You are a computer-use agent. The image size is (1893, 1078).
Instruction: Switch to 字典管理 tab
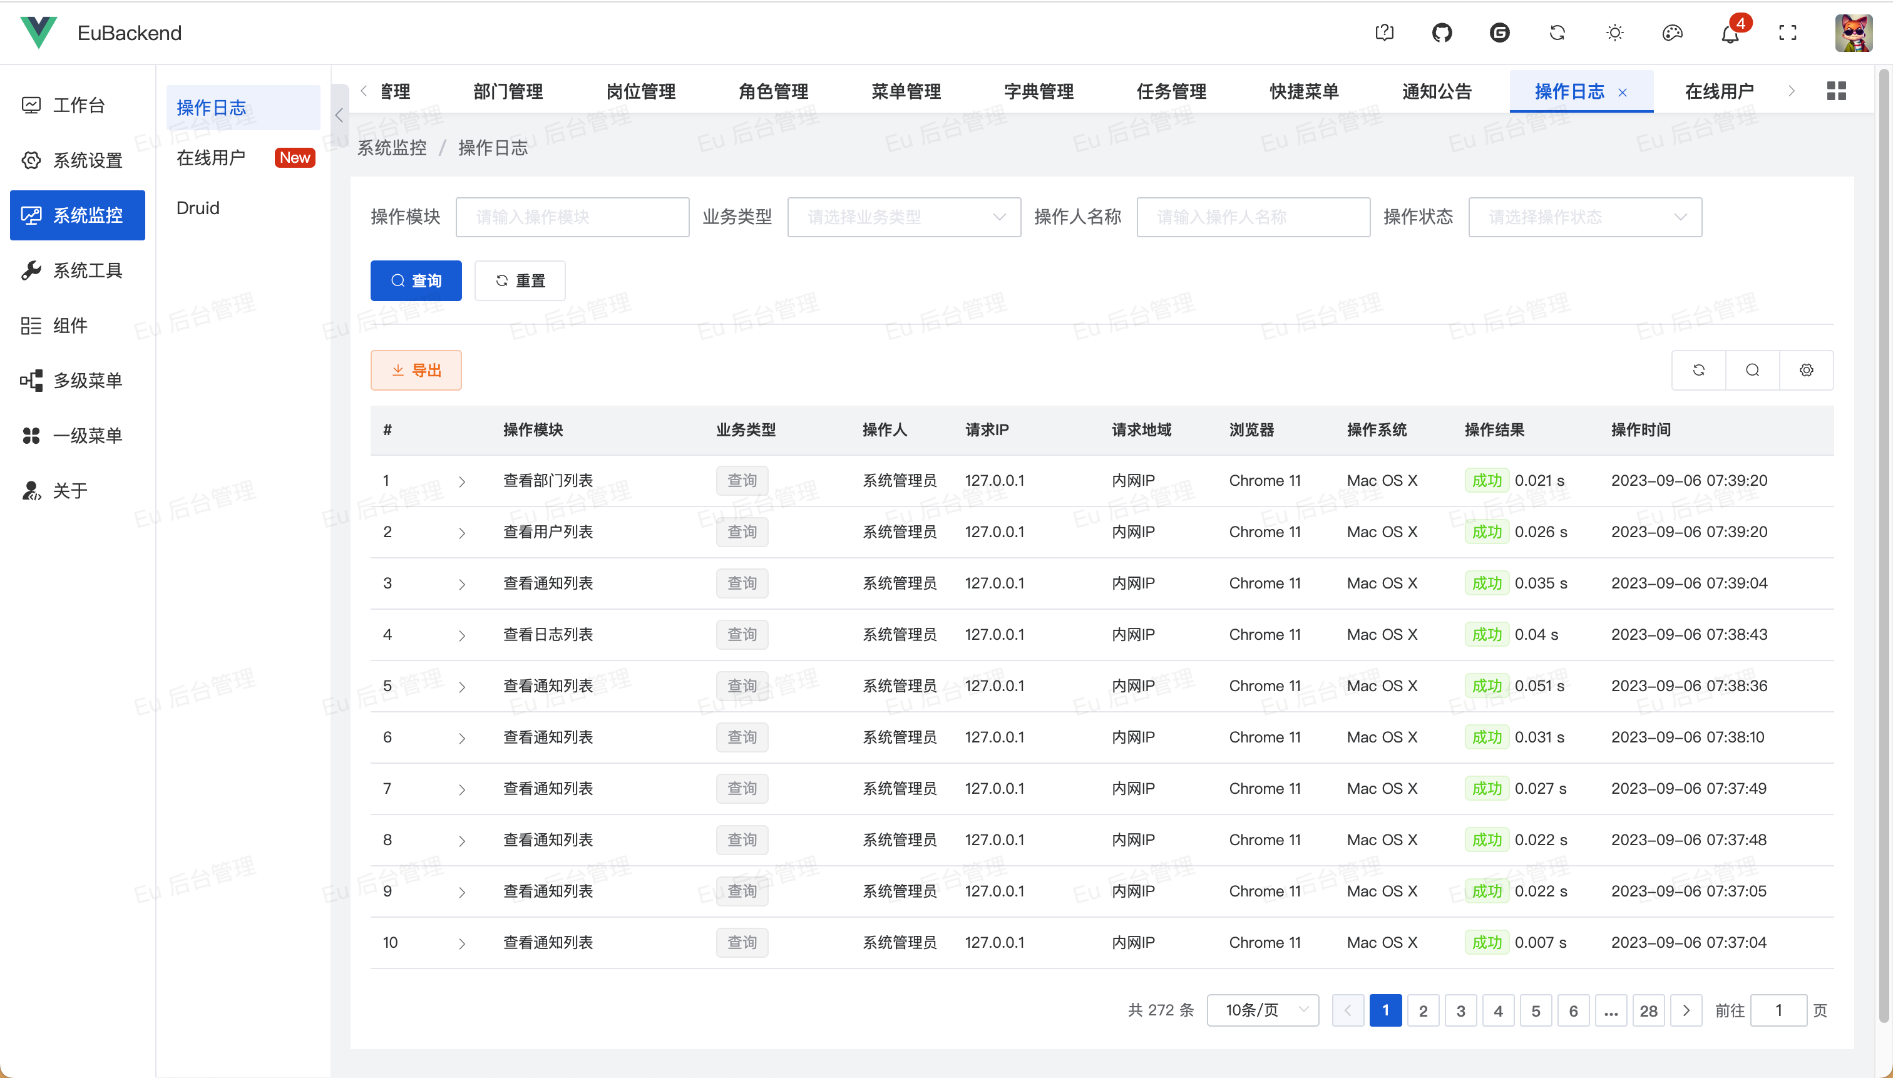[1039, 92]
